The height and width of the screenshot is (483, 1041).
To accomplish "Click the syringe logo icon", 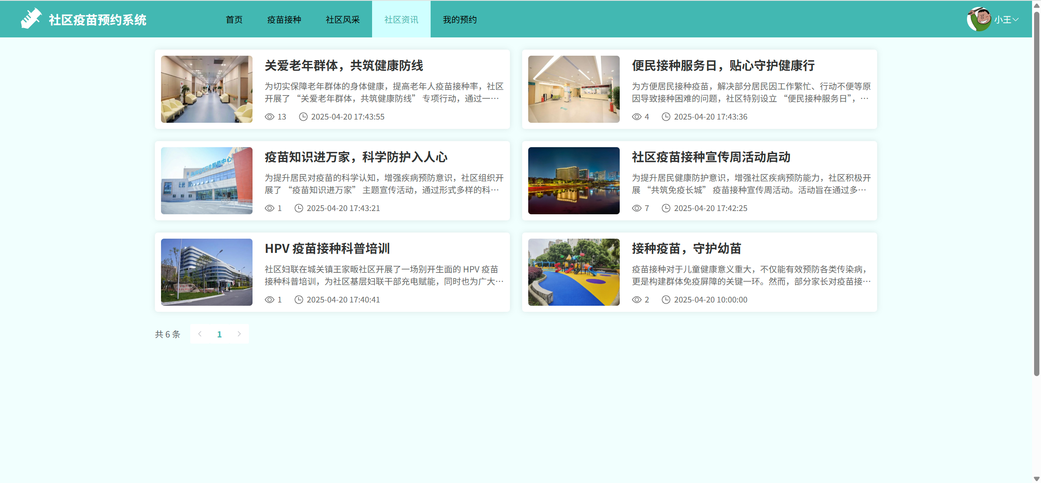I will pyautogui.click(x=31, y=19).
